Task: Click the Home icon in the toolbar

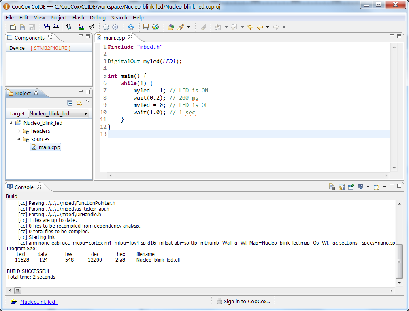Action: pos(131,27)
